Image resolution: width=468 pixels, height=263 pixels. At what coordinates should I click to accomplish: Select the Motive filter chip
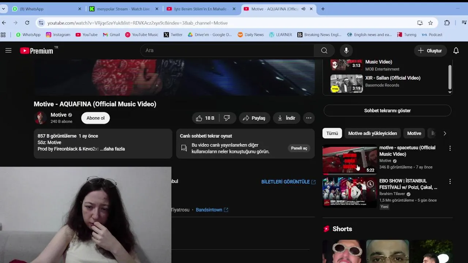pyautogui.click(x=414, y=133)
